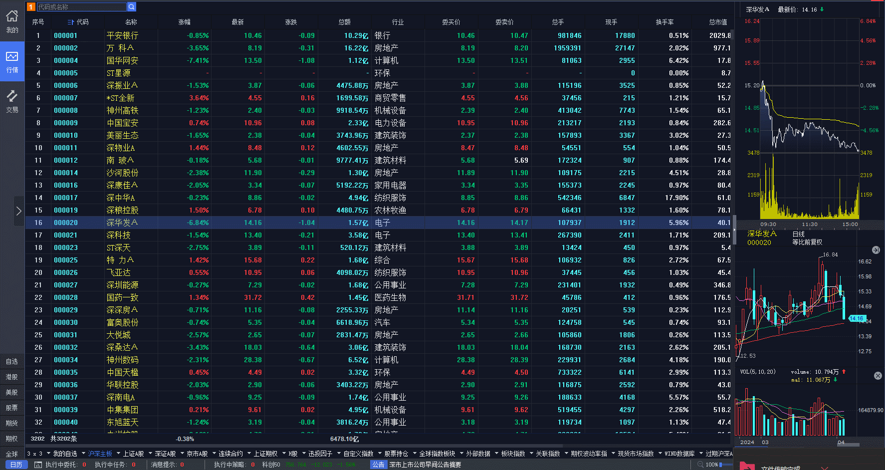Expand the left sidebar using the arrow
885x470 pixels.
[18, 211]
